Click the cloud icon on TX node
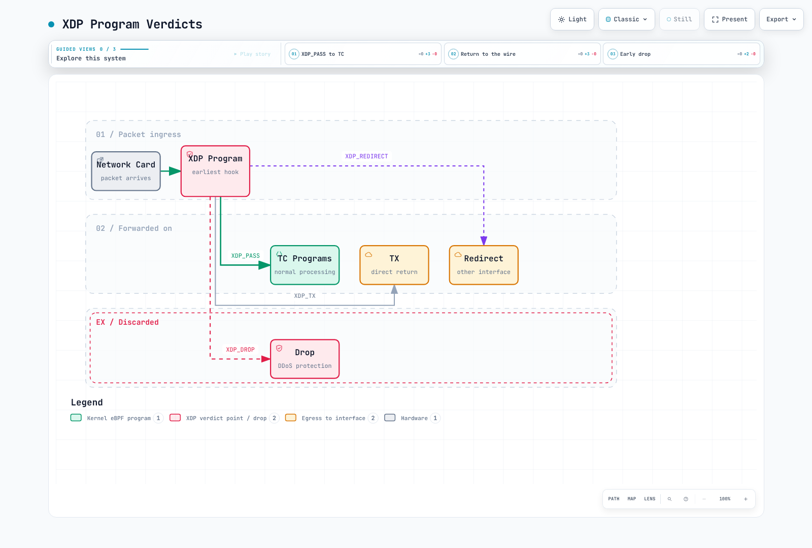Image resolution: width=812 pixels, height=548 pixels. [368, 254]
